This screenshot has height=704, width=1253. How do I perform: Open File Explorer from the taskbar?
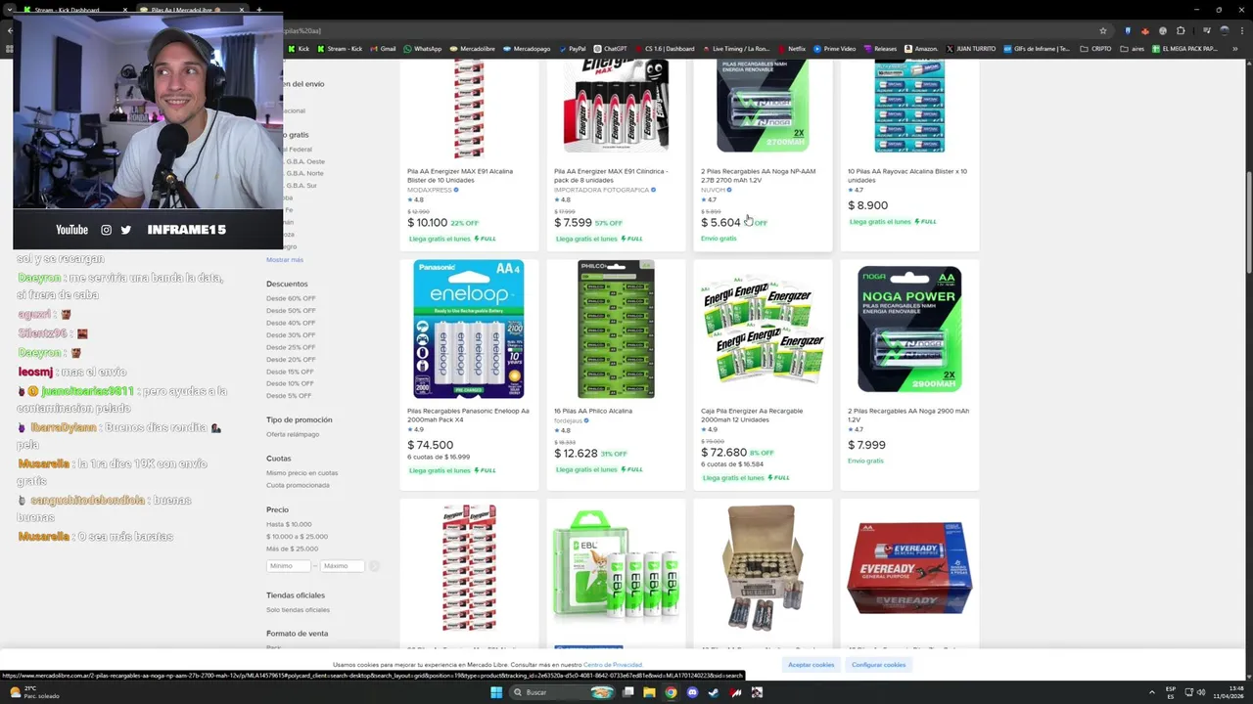point(648,692)
